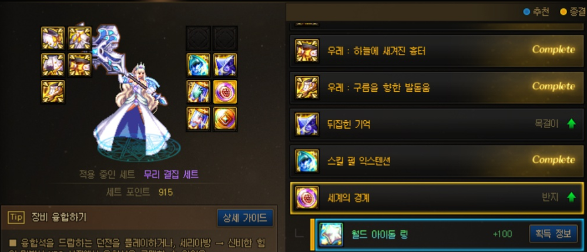The width and height of the screenshot is (587, 252).
Task: Select the 월드 아이돌 링 item entry
Action: pyautogui.click(x=447, y=234)
